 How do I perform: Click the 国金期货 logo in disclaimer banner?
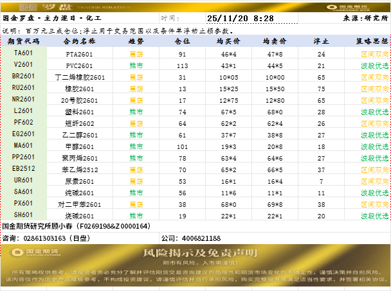[x=35, y=252]
